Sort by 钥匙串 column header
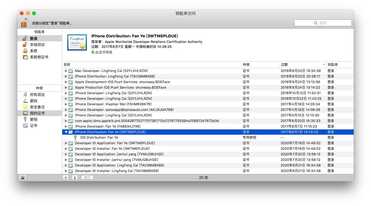 pos(339,65)
